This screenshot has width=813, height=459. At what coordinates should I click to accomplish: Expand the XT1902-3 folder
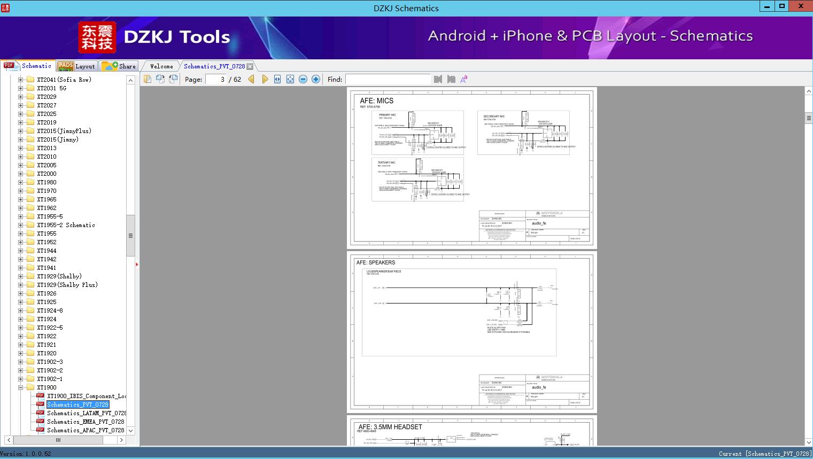pyautogui.click(x=21, y=362)
